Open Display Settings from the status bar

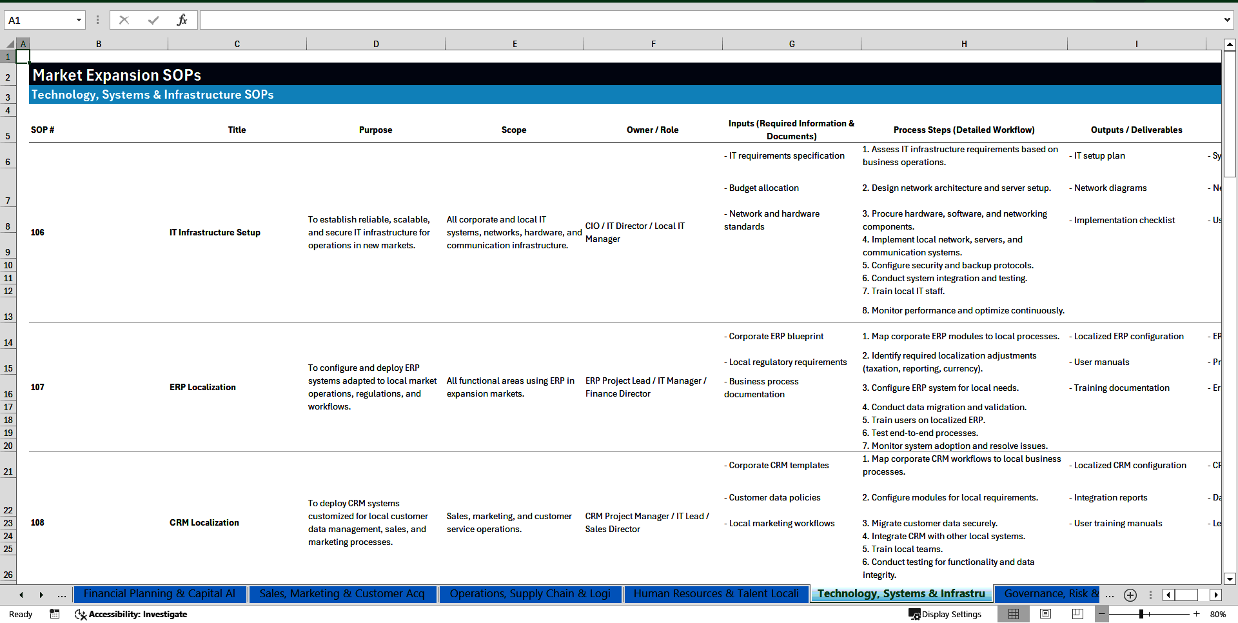tap(945, 614)
